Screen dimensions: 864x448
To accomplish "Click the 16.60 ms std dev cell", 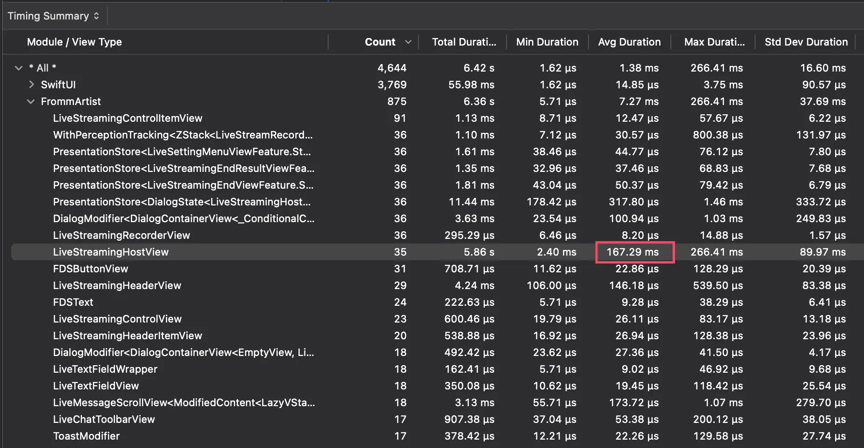I will [823, 68].
